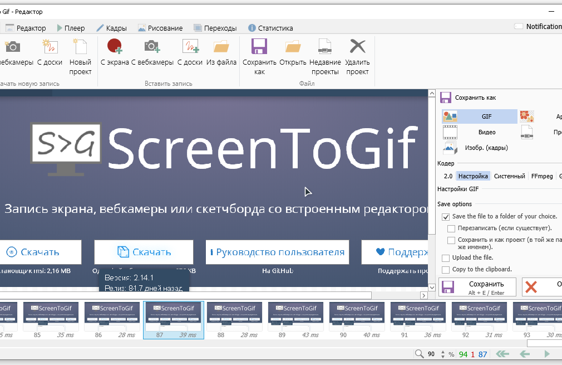
Task: Click the Настройки GIF section header
Action: (x=458, y=189)
